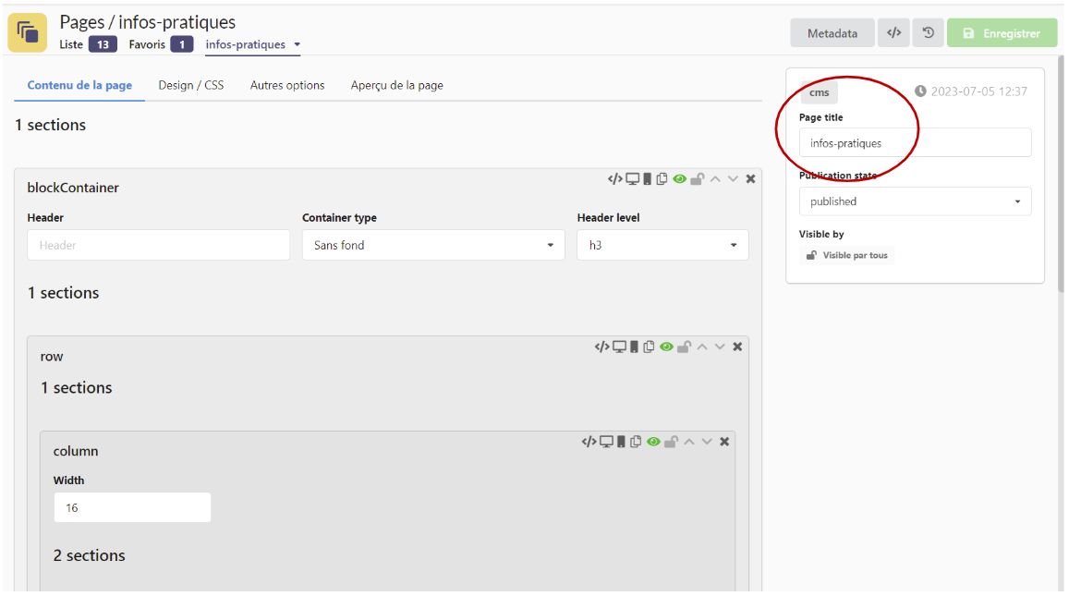Open page revision history
The height and width of the screenshot is (596, 1069).
coord(928,33)
